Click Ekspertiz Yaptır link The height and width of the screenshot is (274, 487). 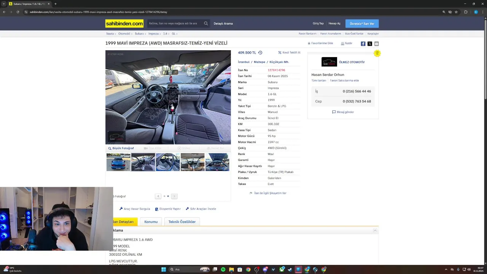(x=168, y=209)
